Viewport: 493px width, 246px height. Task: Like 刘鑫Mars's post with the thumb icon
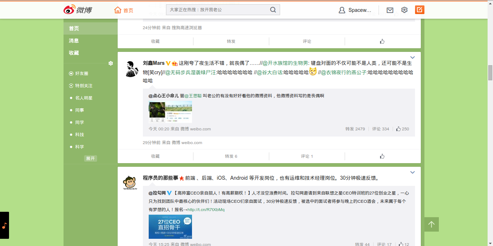pyautogui.click(x=382, y=156)
